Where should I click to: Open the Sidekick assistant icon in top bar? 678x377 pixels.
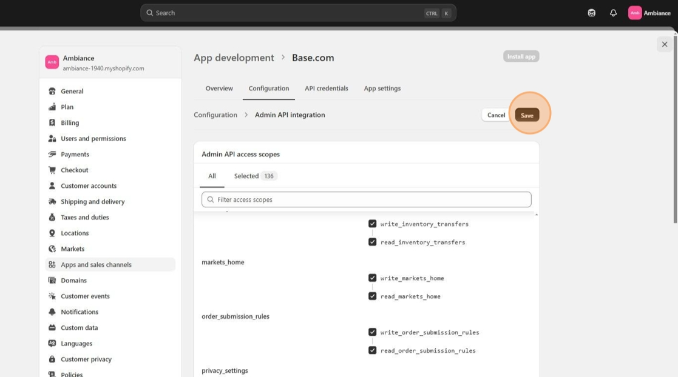click(592, 13)
